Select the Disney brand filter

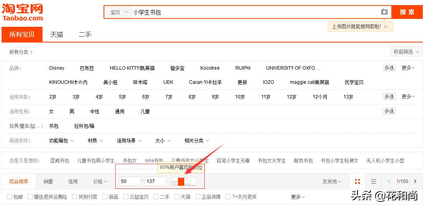[x=57, y=68]
